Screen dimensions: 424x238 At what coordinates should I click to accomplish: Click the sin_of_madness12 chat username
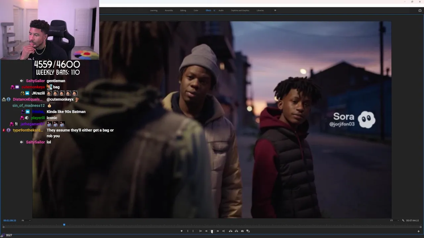pos(28,105)
